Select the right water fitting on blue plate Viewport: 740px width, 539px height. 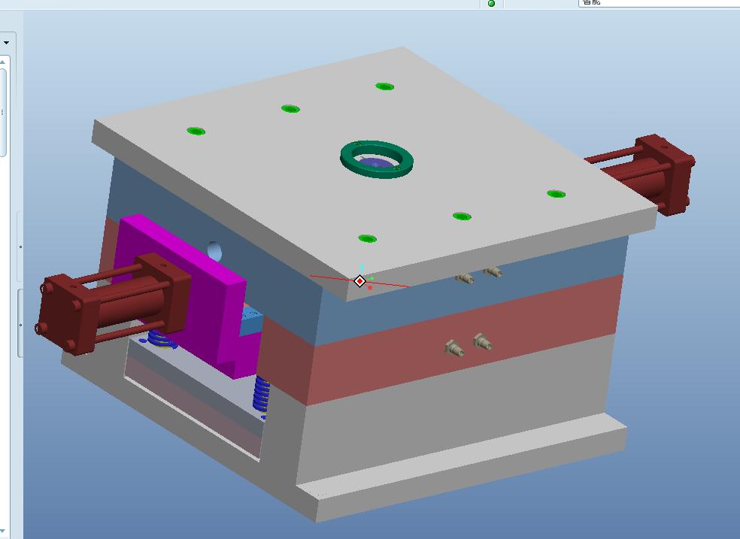click(493, 271)
